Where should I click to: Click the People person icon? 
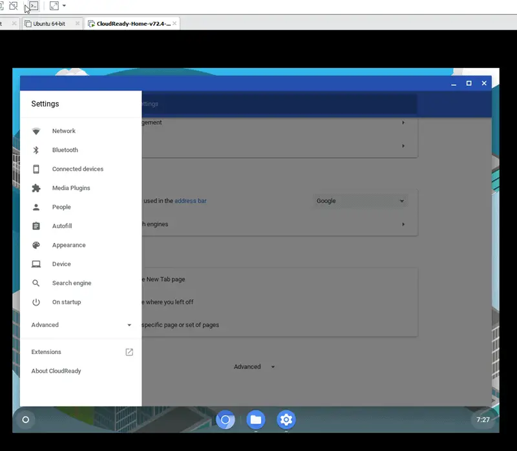(x=36, y=207)
